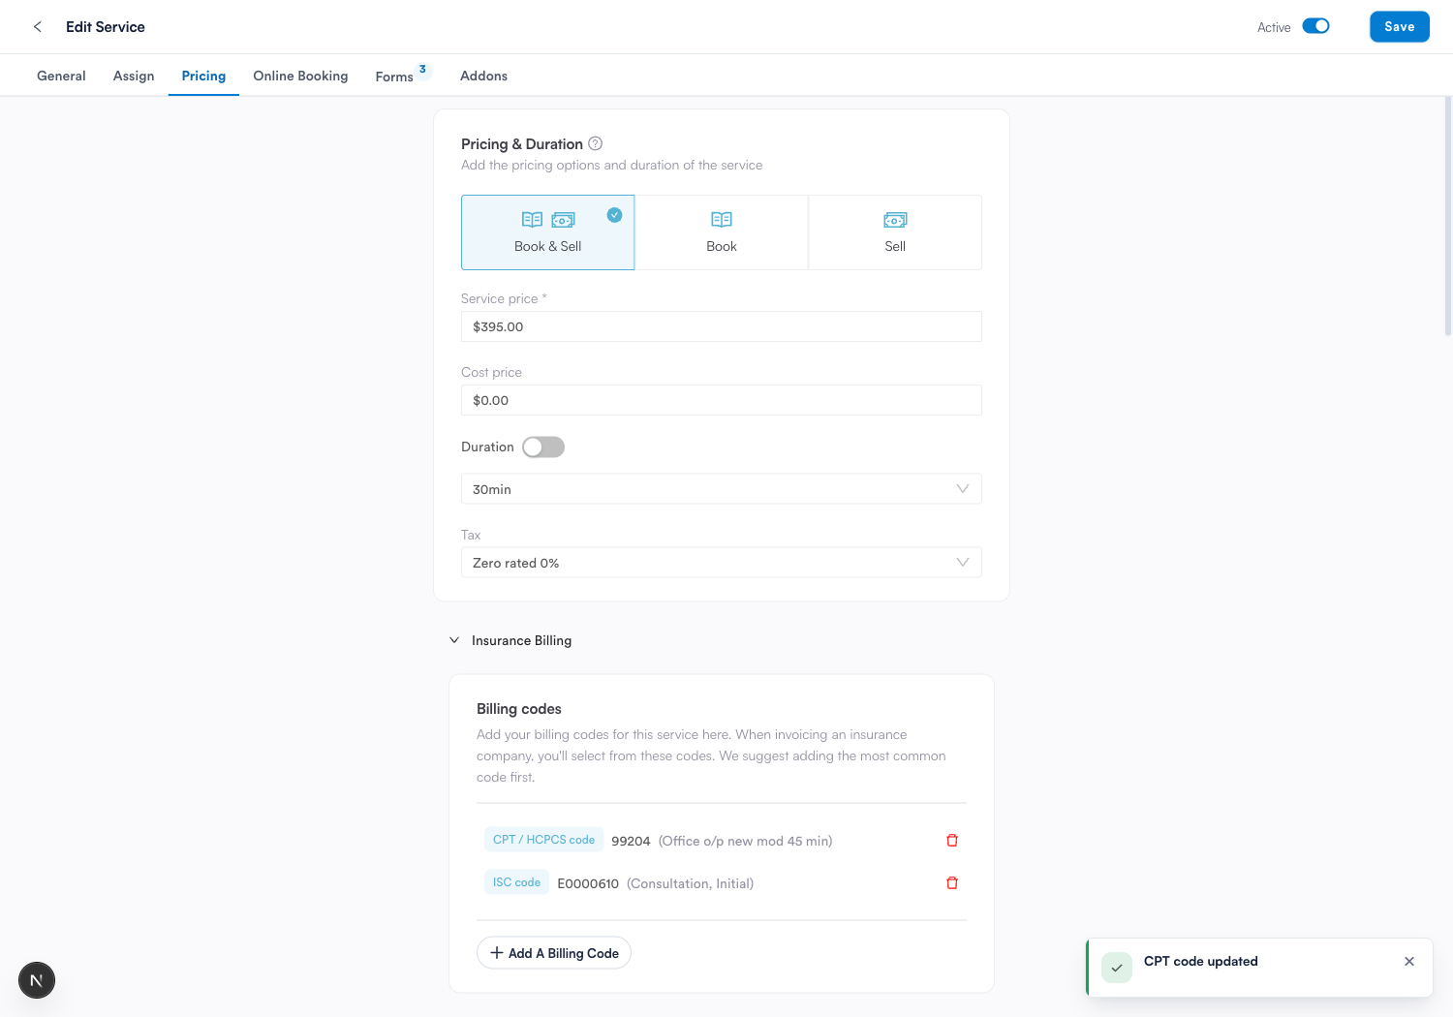This screenshot has height=1017, width=1453.
Task: Click the Office o/p new mod 45 min description
Action: tap(746, 841)
